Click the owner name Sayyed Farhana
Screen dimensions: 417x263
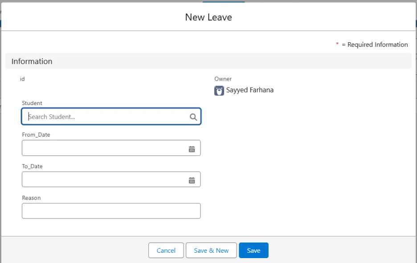coord(250,90)
